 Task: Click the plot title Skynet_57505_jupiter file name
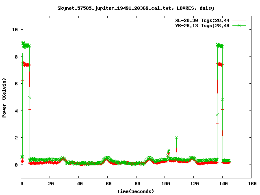[x=116, y=8]
